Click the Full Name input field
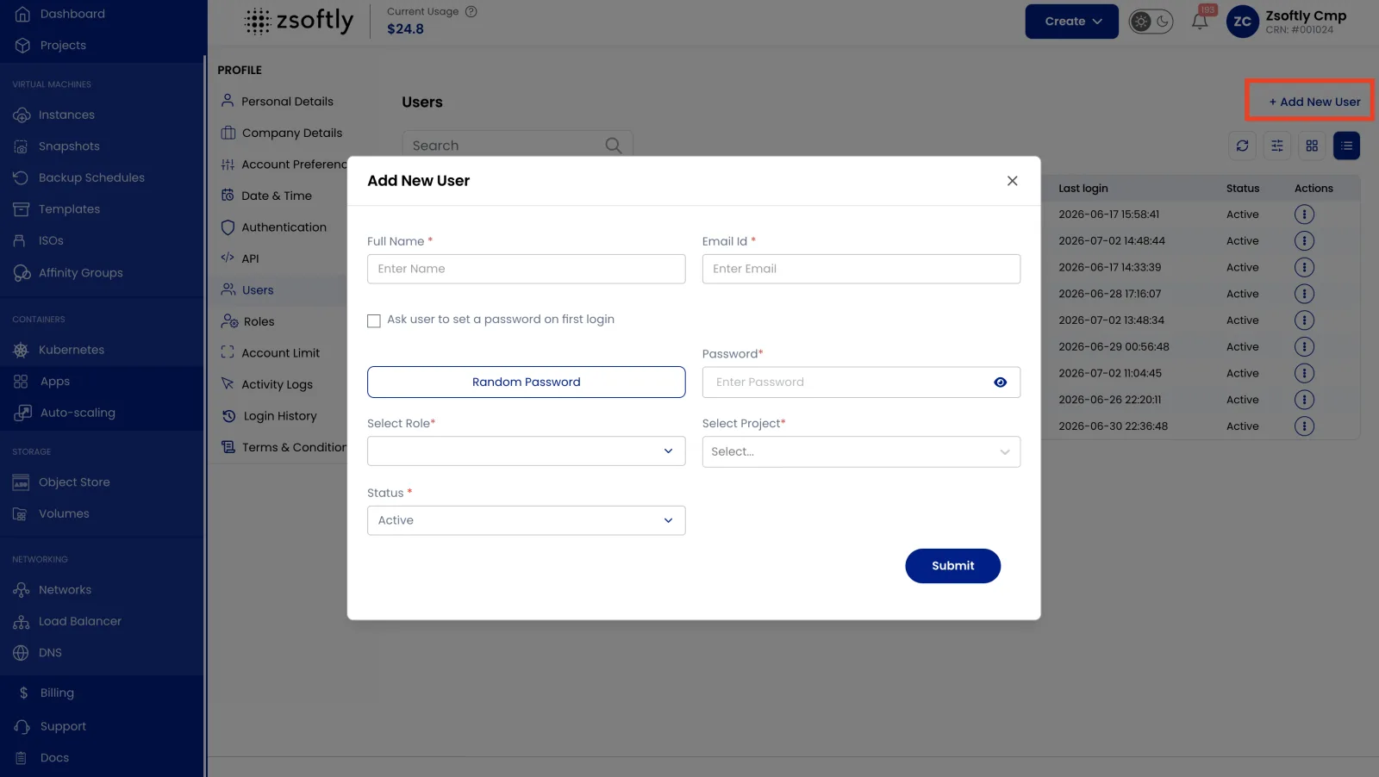 (x=526, y=269)
